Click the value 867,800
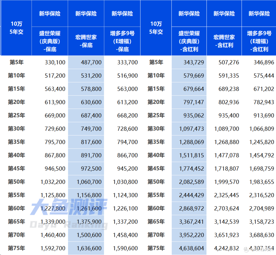The width and height of the screenshot is (276, 255). tap(55, 155)
